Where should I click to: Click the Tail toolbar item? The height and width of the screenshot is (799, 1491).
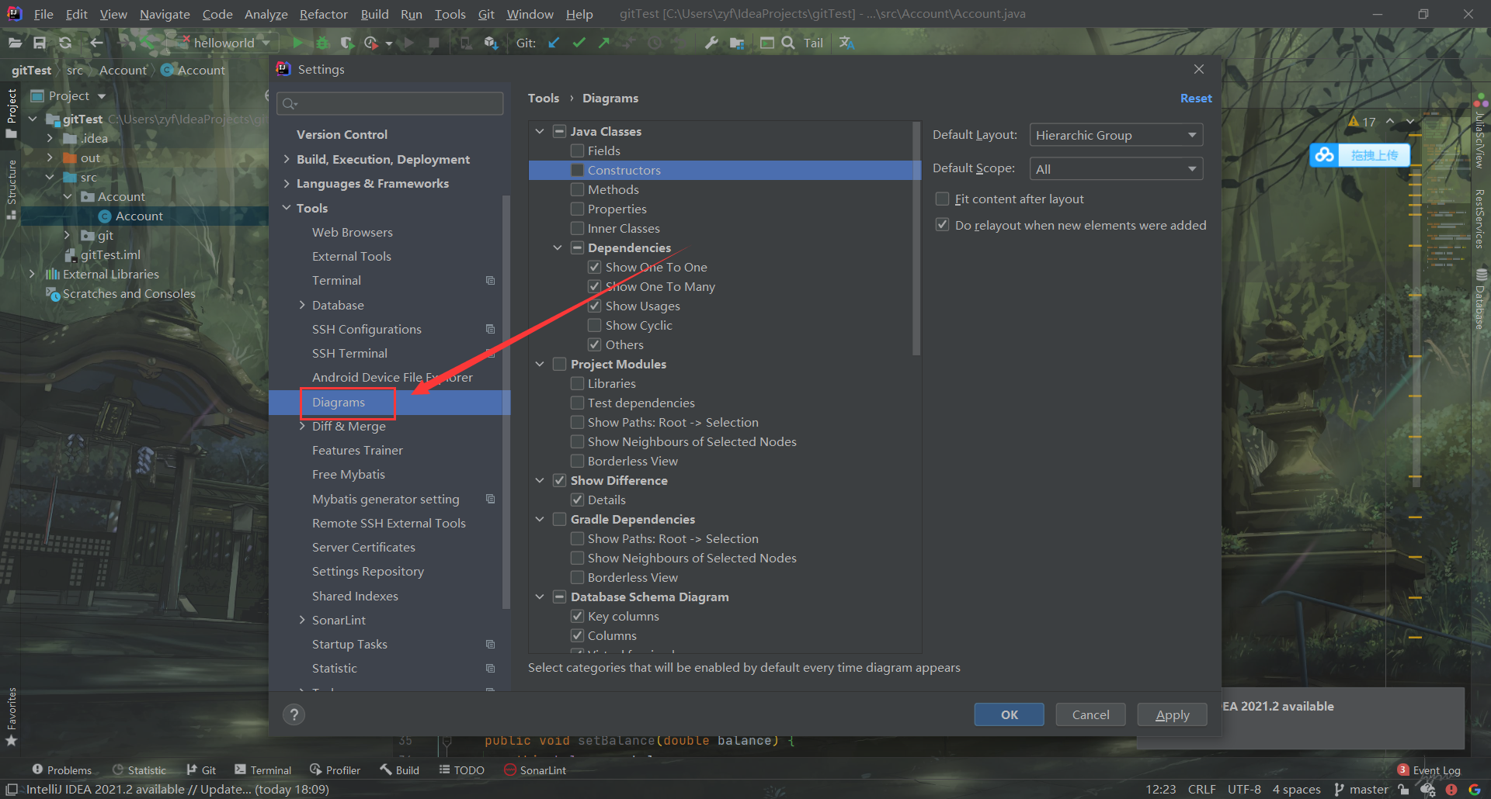813,43
